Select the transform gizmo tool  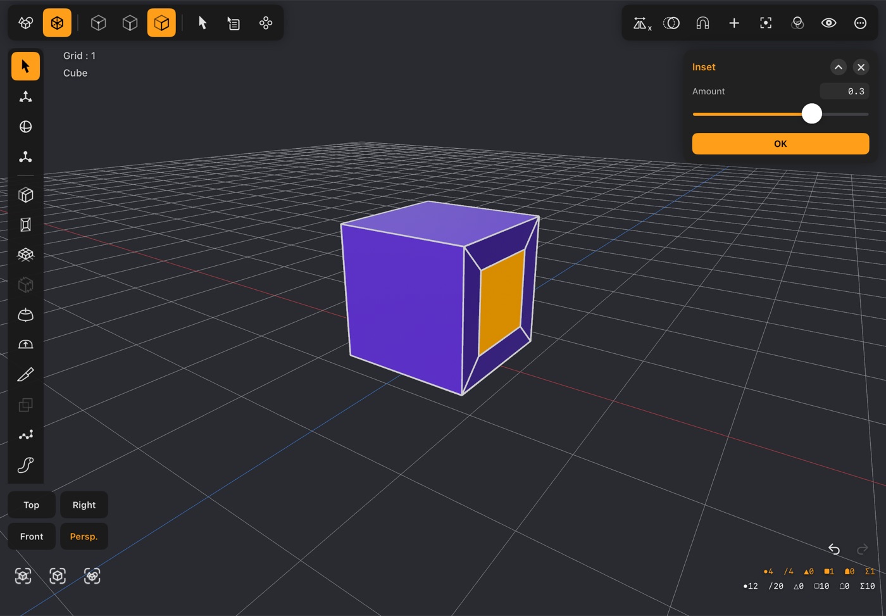(x=25, y=96)
